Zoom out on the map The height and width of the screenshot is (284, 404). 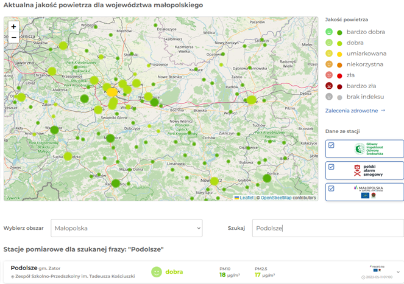(13, 38)
